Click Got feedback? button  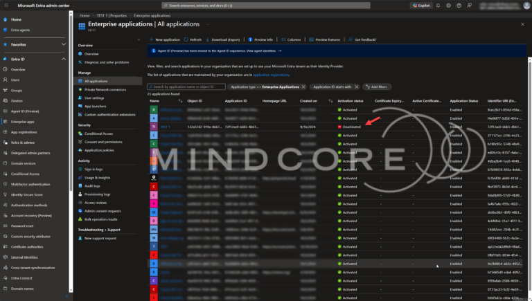pos(362,39)
